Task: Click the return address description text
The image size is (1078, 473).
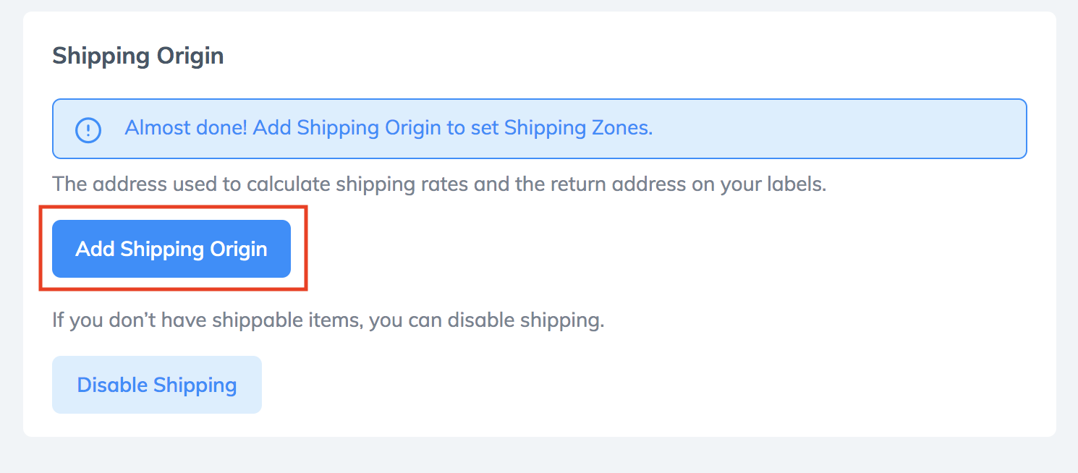Action: (439, 184)
